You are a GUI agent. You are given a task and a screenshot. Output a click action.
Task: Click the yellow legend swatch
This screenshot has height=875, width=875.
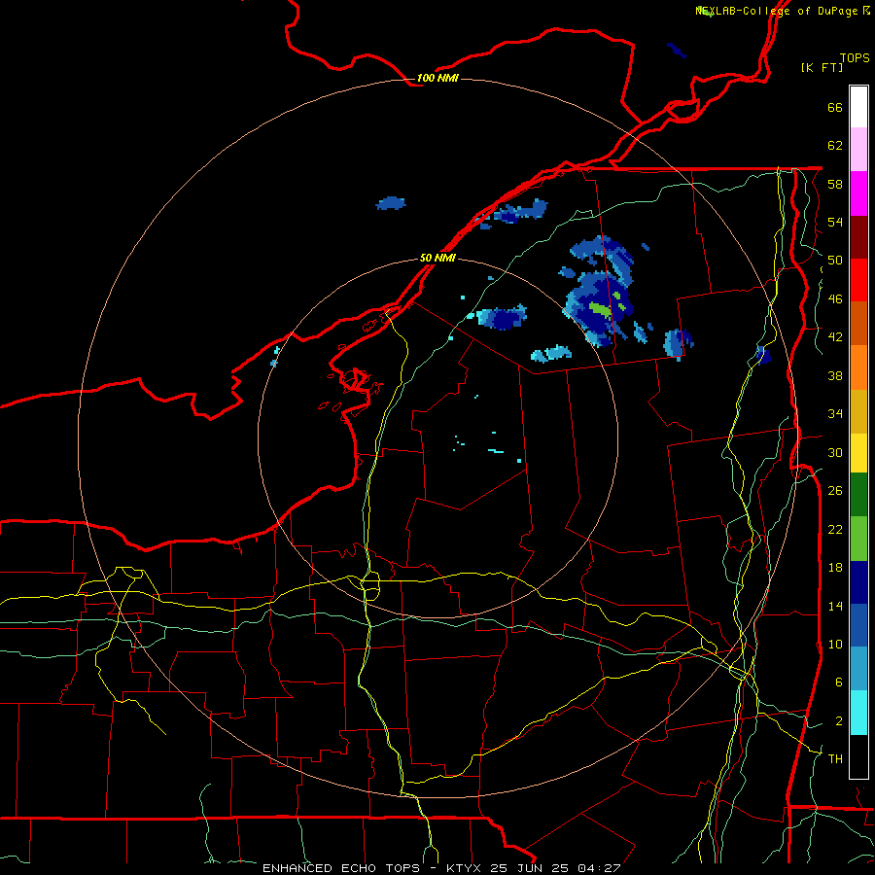tap(858, 452)
